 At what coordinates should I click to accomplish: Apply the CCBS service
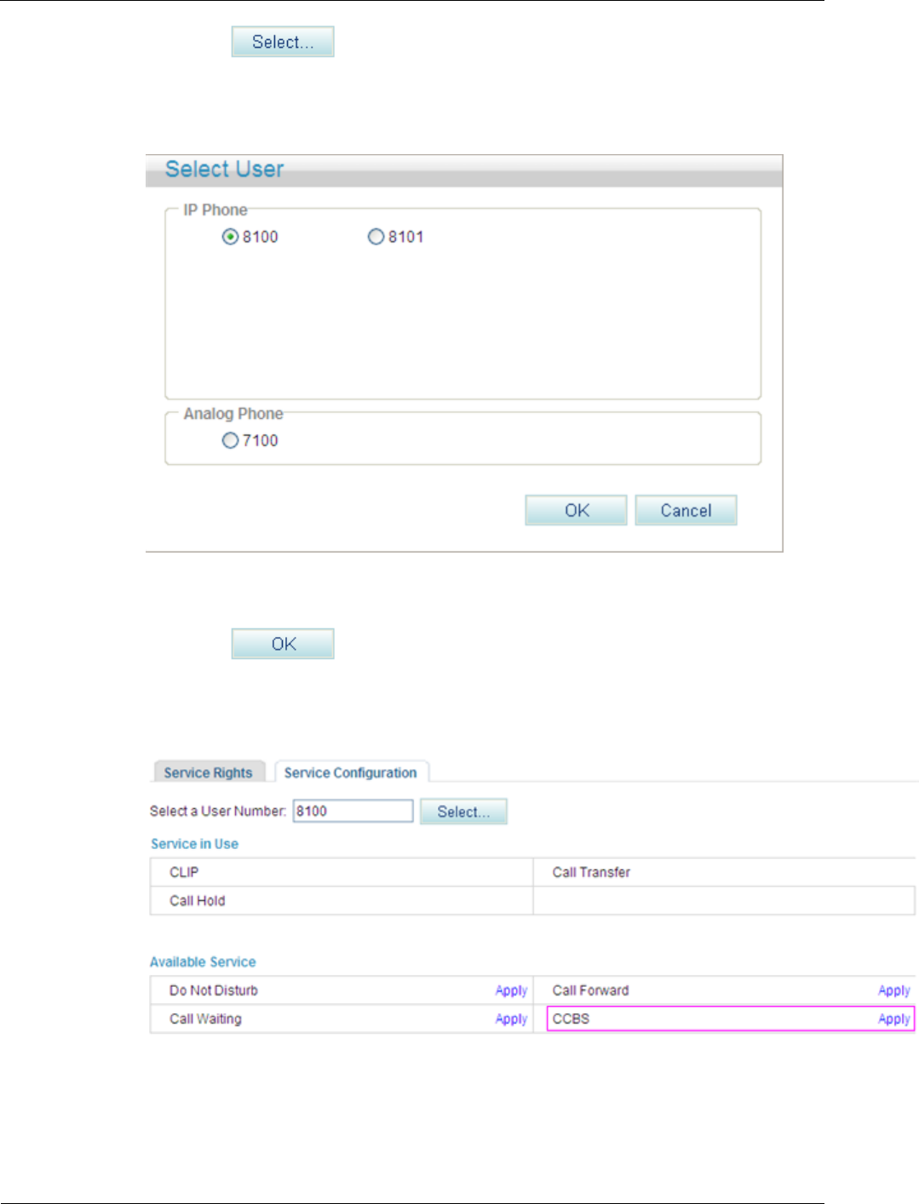894,1019
